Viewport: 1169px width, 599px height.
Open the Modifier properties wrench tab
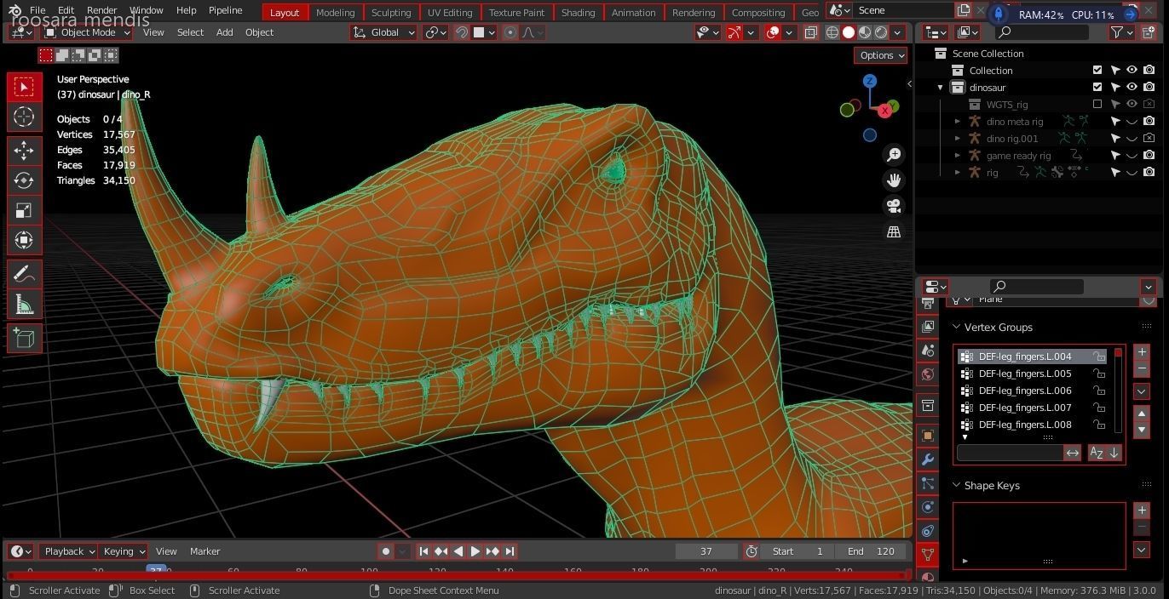tap(928, 459)
